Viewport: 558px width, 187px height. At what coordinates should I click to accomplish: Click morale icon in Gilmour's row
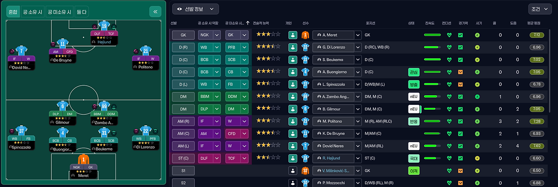point(477,109)
